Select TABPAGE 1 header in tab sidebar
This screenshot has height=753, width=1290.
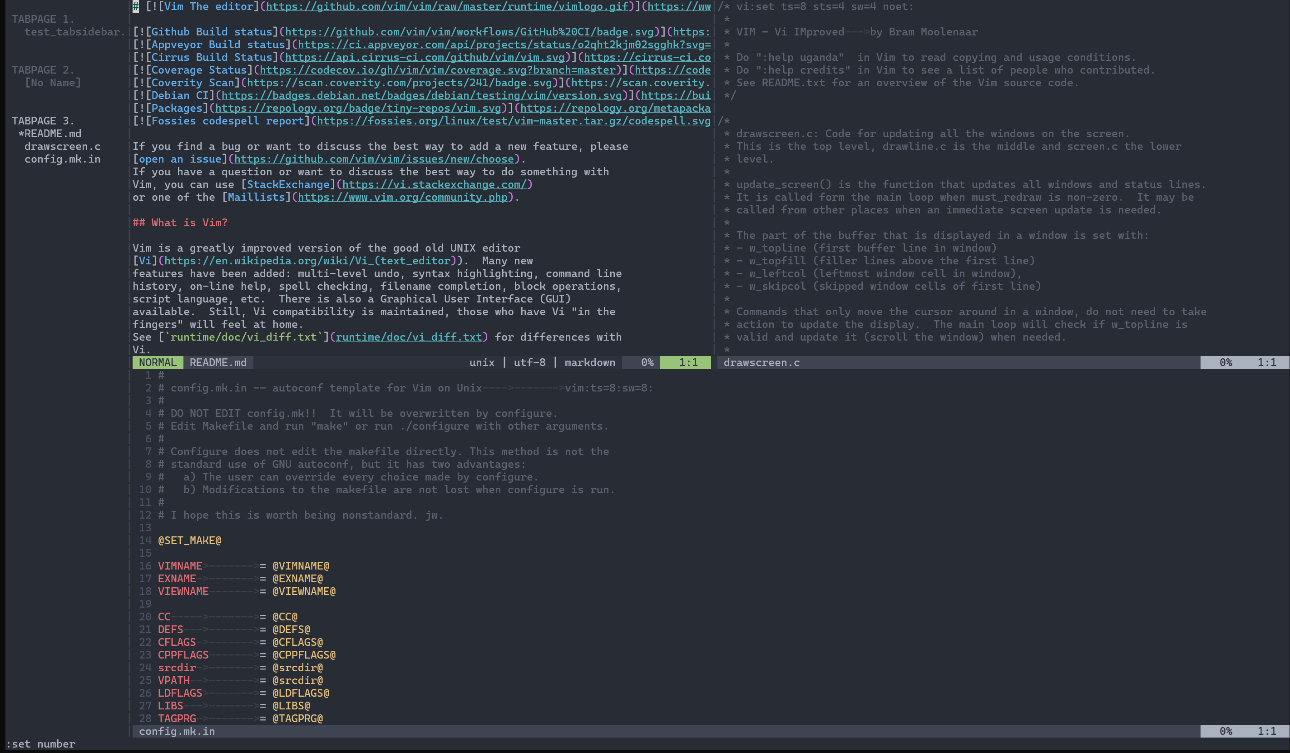point(43,19)
